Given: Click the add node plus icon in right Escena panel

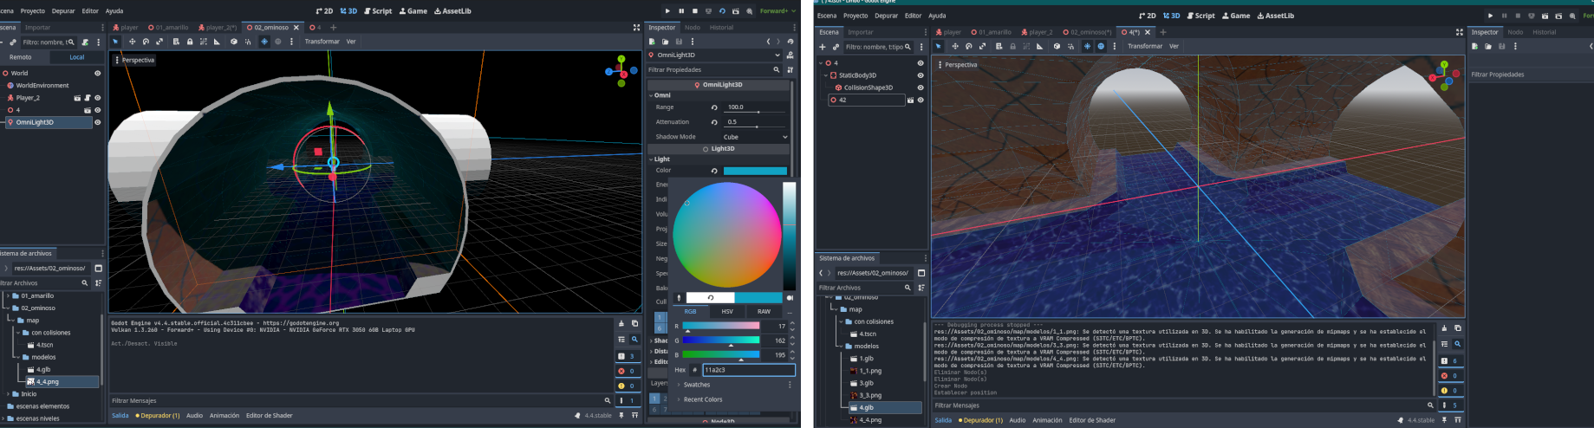Looking at the screenshot, I should coord(823,47).
